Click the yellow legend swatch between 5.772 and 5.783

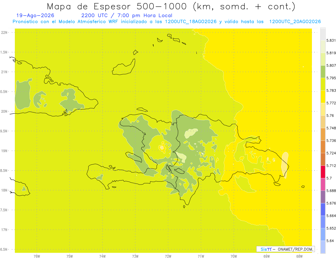(323, 97)
